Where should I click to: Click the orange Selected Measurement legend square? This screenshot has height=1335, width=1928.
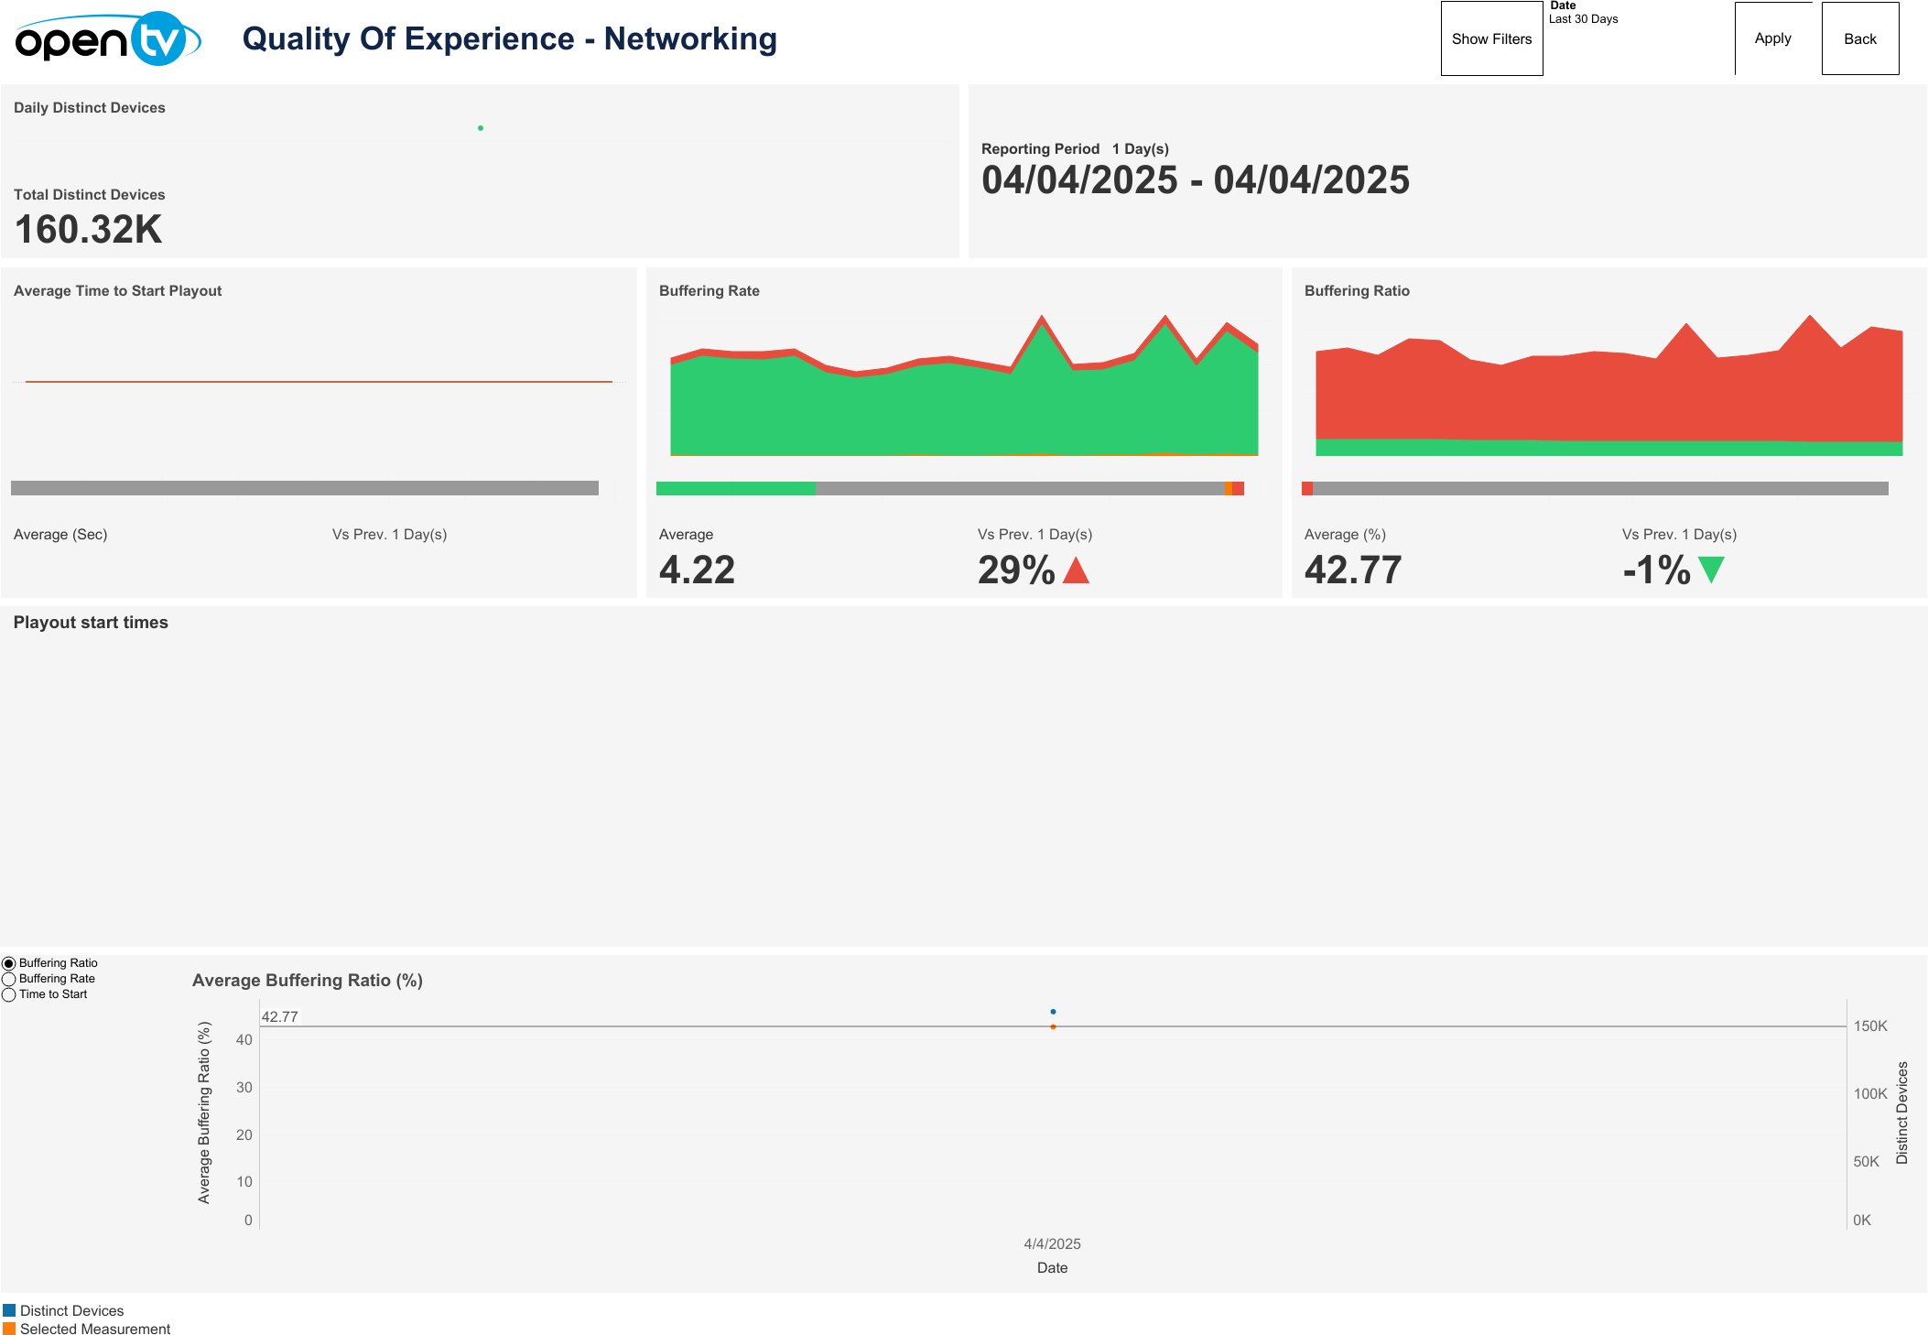[9, 1329]
